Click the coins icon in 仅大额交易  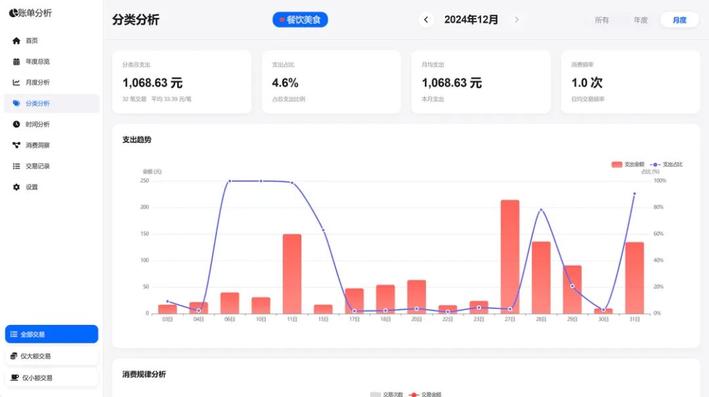click(14, 356)
